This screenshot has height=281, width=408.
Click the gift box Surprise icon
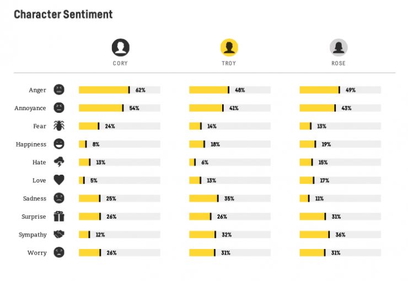pos(59,217)
